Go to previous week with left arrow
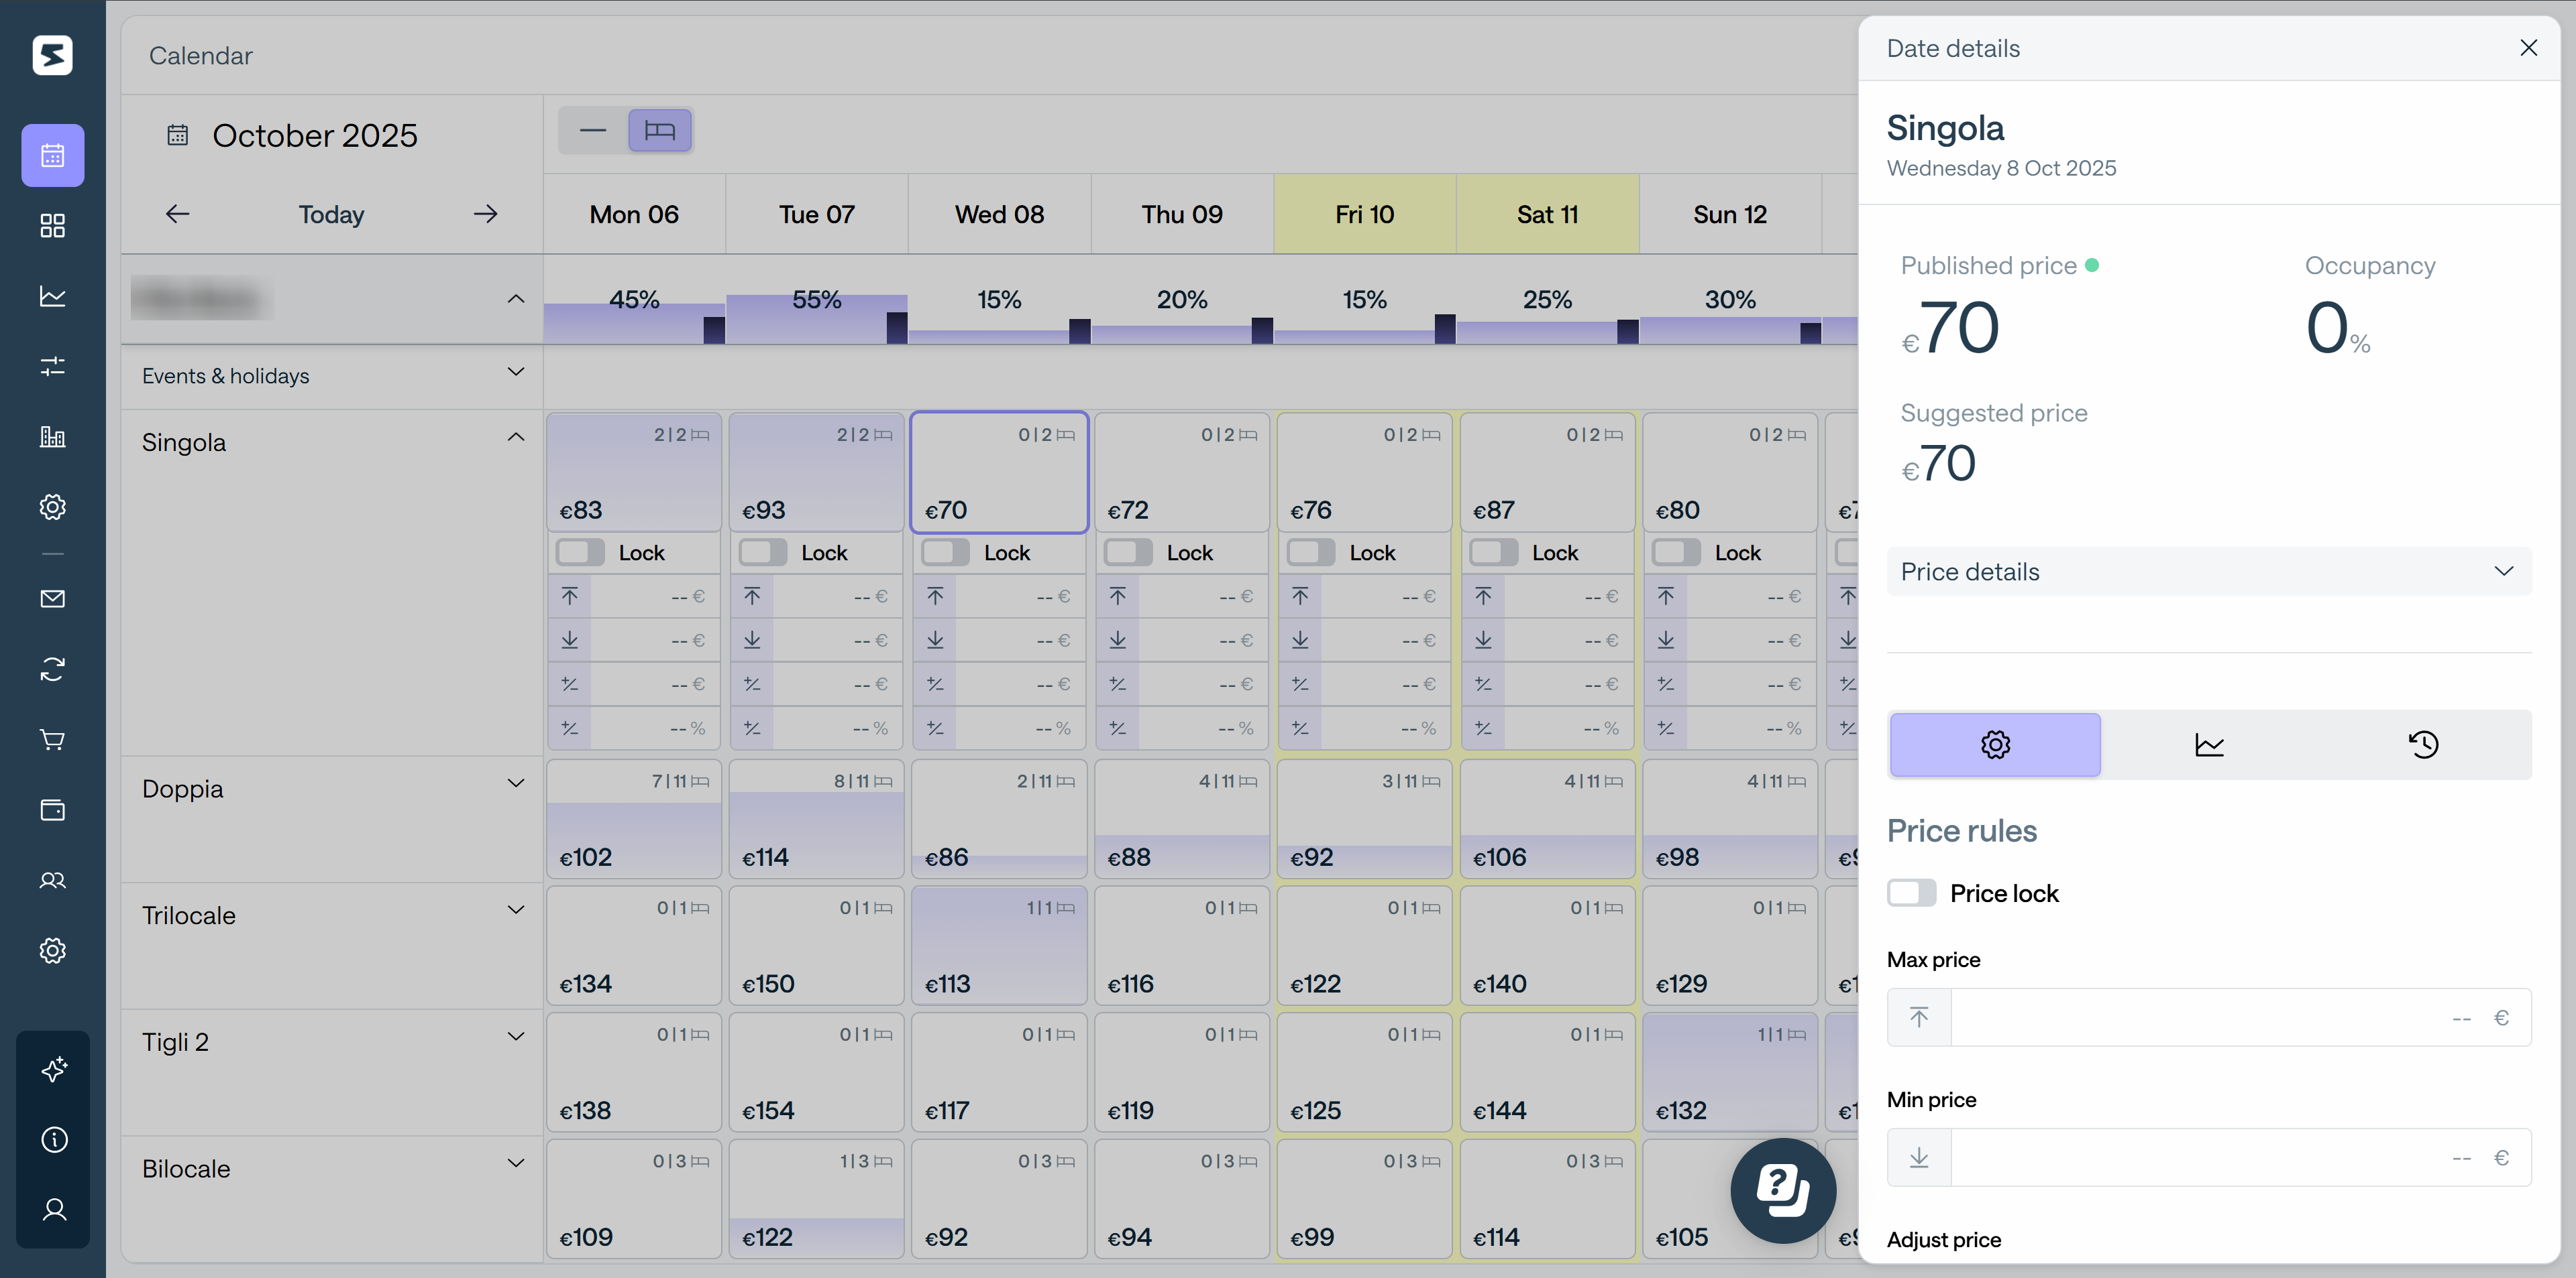Screen dimensions: 2576x1278 [177, 214]
